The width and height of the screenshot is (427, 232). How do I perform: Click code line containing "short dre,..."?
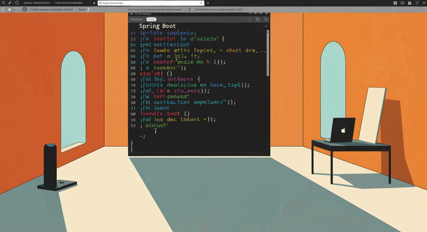(x=203, y=50)
